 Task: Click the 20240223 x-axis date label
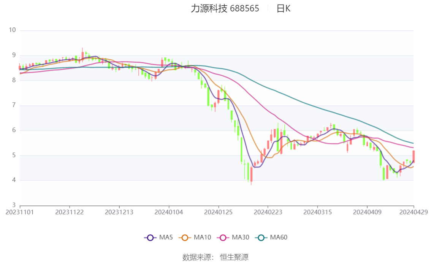pos(268,212)
